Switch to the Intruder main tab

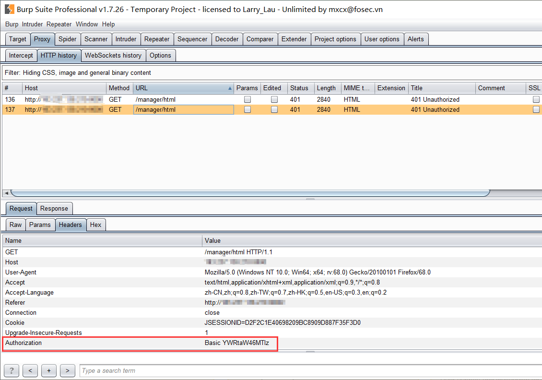tap(126, 39)
